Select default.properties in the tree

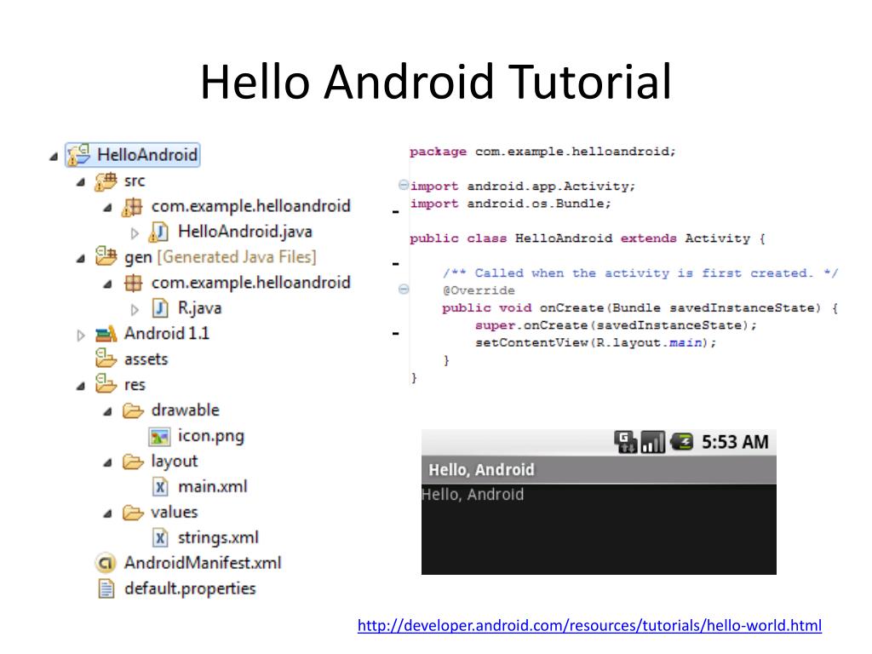190,589
